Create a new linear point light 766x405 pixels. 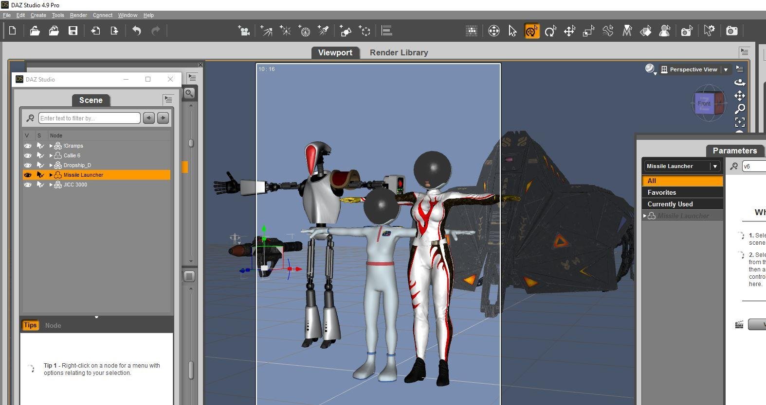[305, 31]
